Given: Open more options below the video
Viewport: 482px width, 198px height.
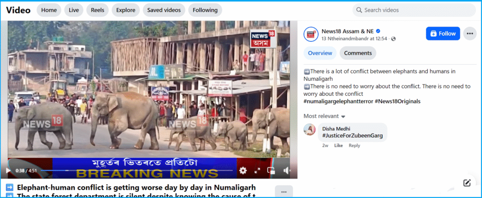Looking at the screenshot, I should 284,191.
